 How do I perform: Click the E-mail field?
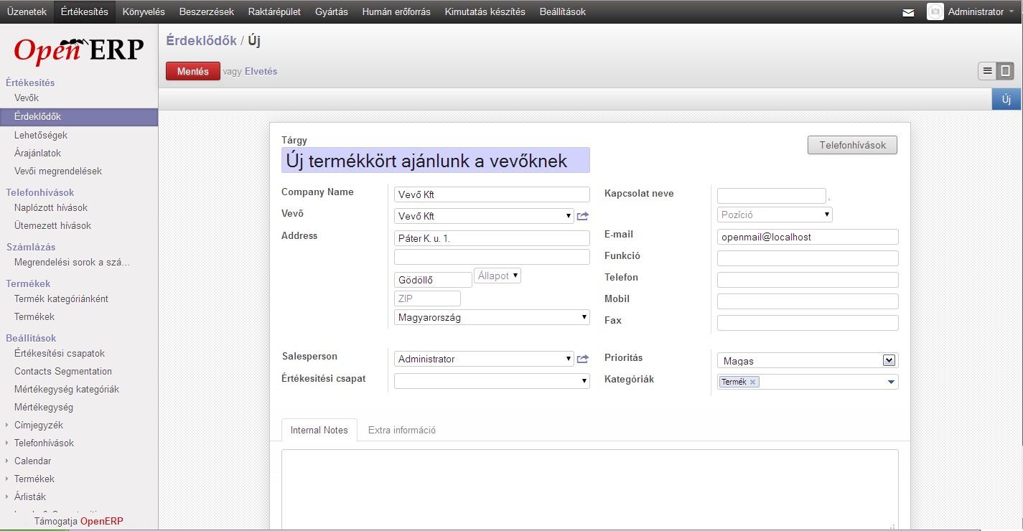coord(808,237)
